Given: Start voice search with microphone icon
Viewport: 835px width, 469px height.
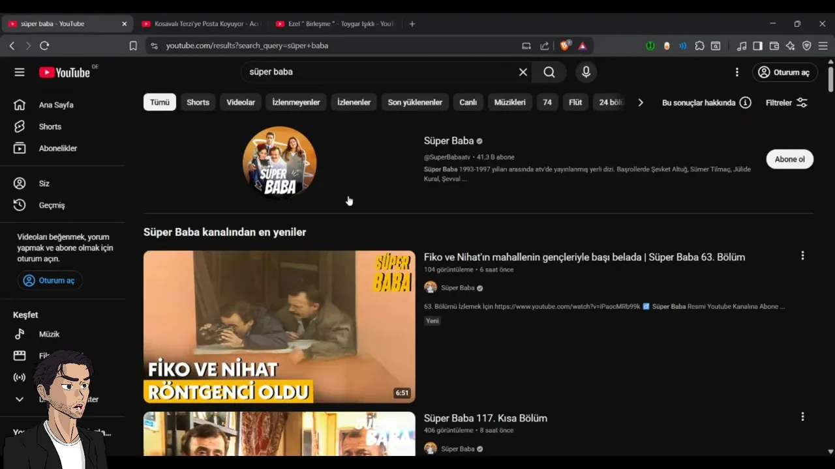Looking at the screenshot, I should 586,72.
